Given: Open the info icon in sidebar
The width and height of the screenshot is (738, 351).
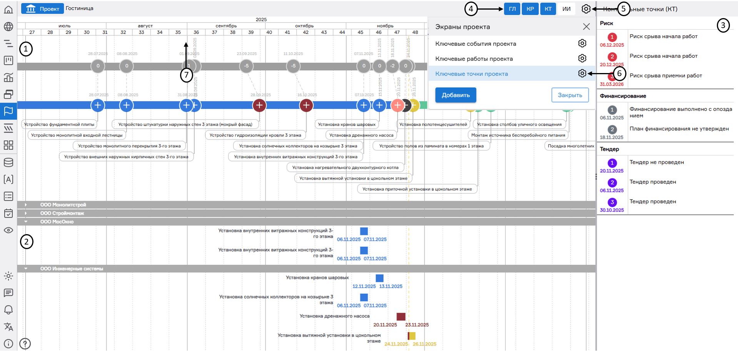Looking at the screenshot, I should tap(8, 344).
